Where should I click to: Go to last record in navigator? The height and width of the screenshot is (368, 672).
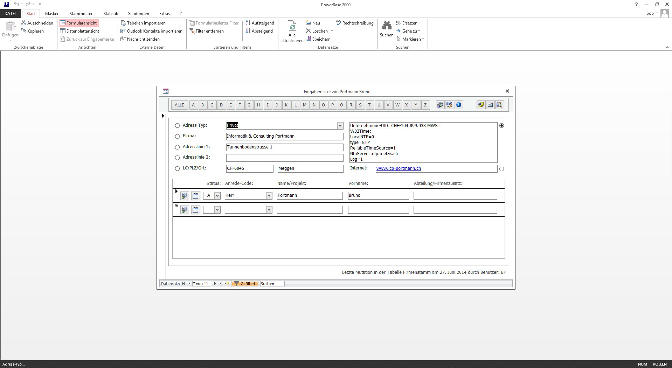click(x=221, y=284)
